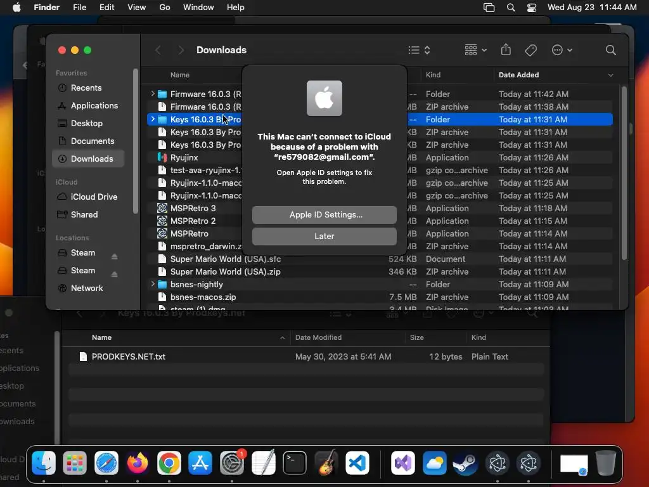This screenshot has width=649, height=487.
Task: Open the App Store from the Dock
Action: (x=200, y=463)
